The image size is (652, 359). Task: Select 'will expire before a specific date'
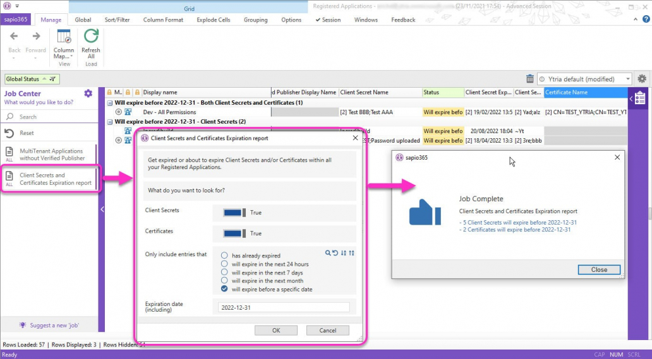(224, 289)
